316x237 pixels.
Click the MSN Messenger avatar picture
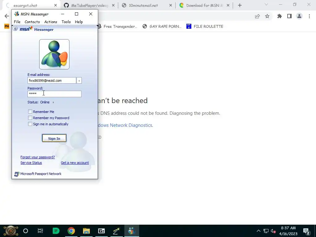coord(54,54)
